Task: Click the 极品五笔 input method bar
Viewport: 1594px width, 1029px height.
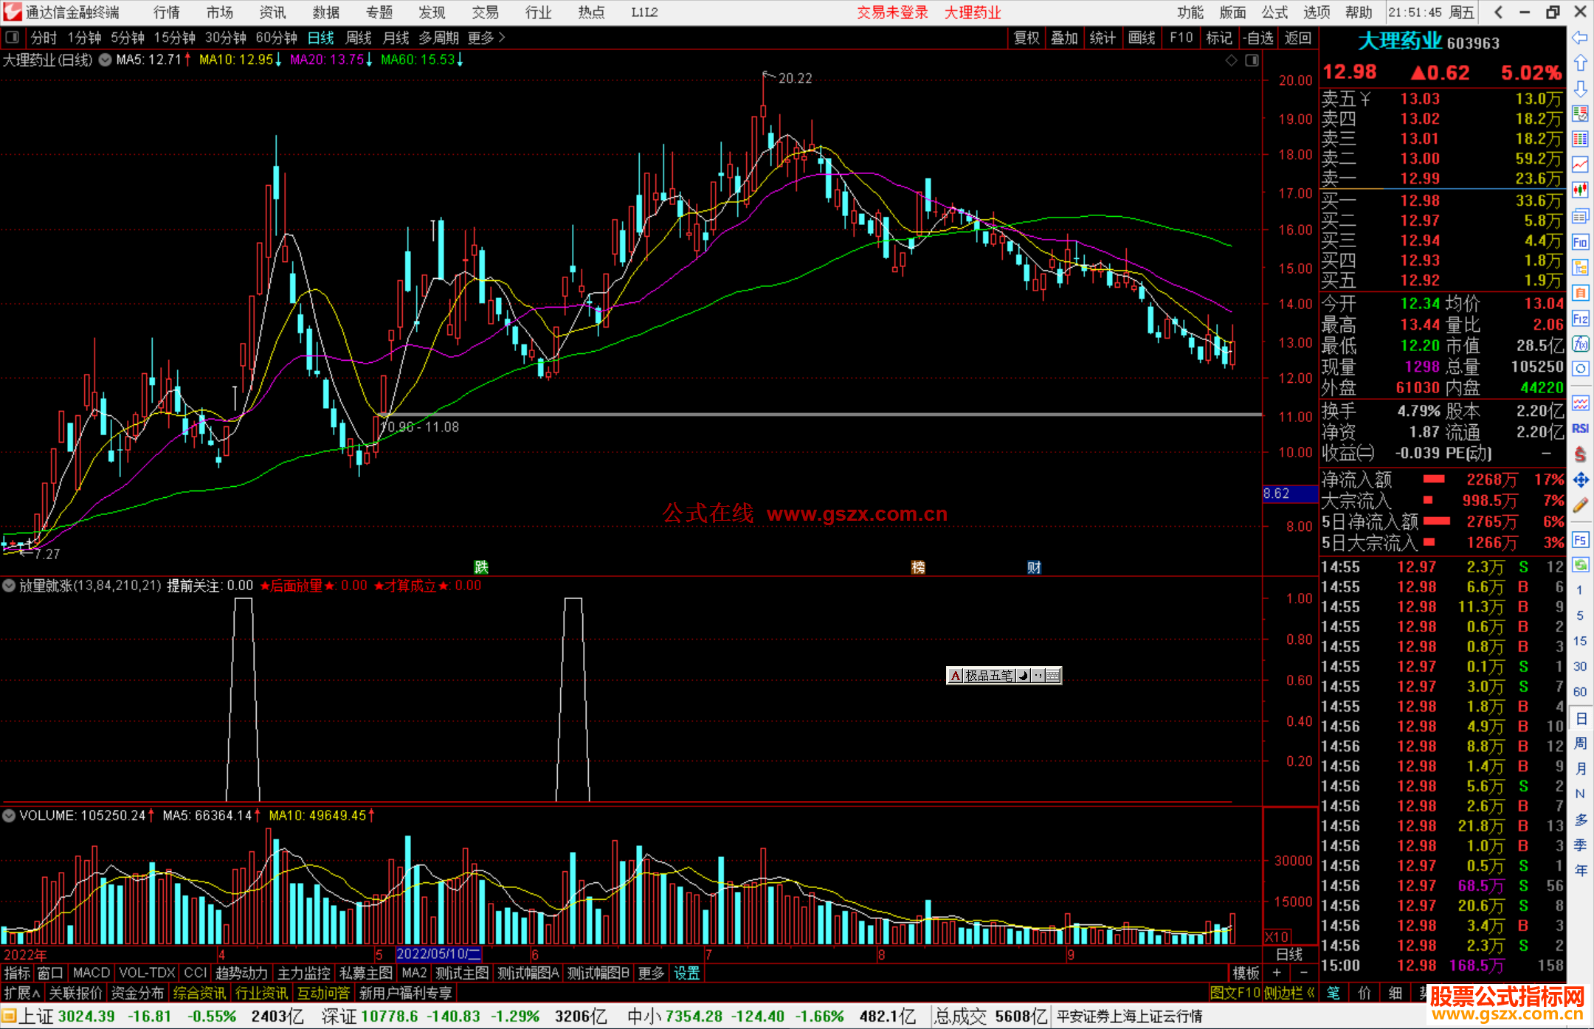Action: click(1004, 675)
